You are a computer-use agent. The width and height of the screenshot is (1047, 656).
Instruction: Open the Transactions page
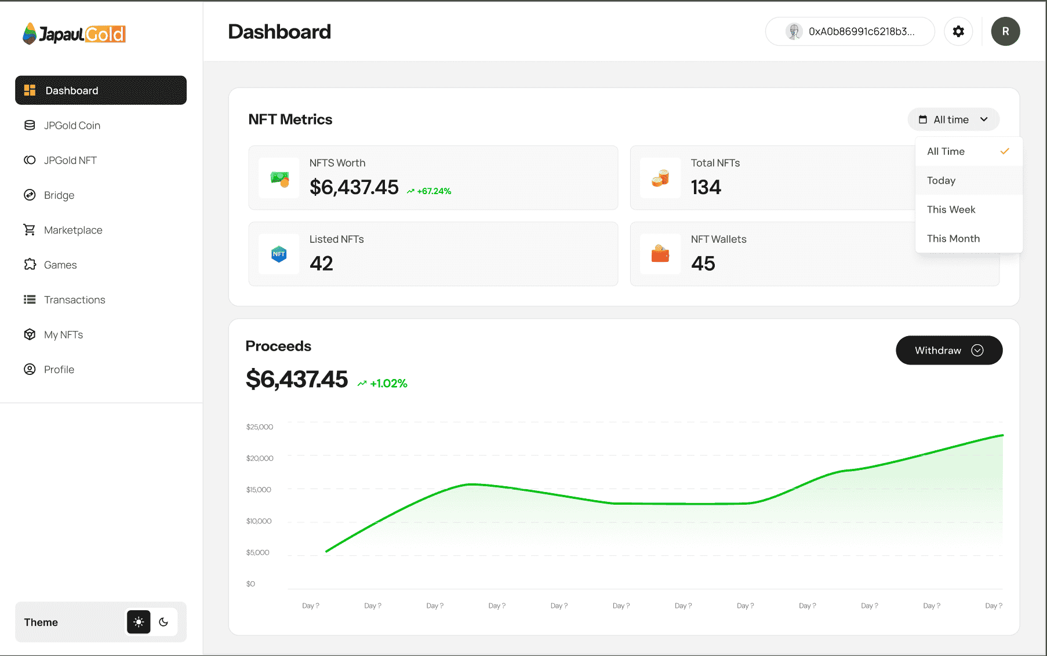click(x=101, y=300)
